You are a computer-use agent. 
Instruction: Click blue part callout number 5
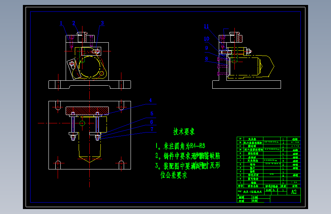152,114
